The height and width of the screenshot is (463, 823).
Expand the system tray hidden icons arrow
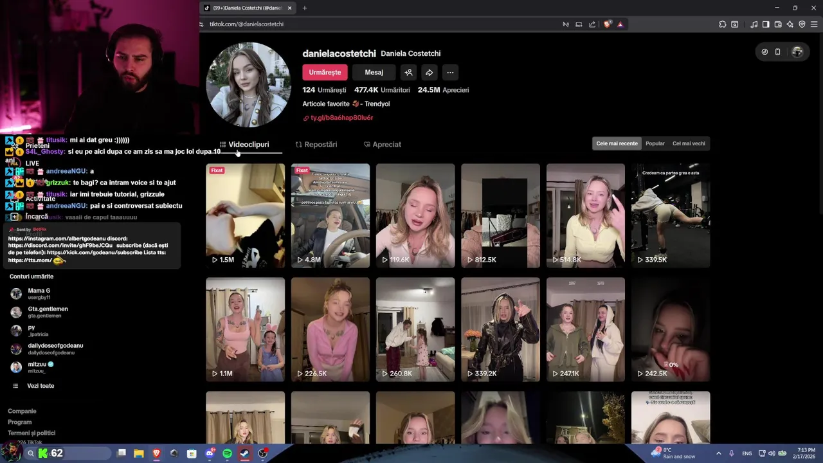click(x=718, y=453)
